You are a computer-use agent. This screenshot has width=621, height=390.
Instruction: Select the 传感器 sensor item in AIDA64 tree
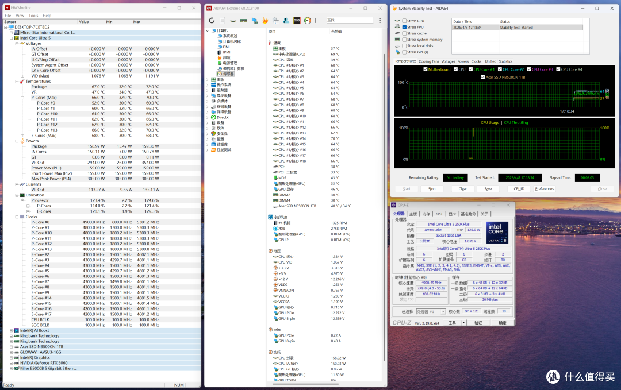click(x=226, y=74)
